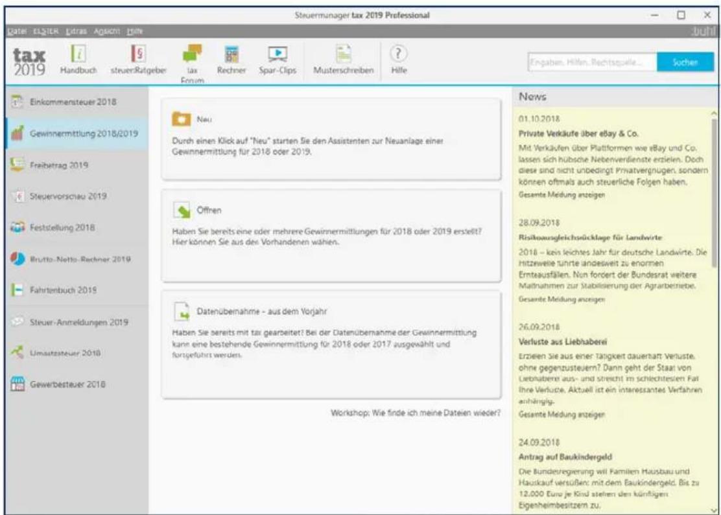Viewport: 721px width, 515px height.
Task: Click the Steuer-Anmeldungen 2019 icon
Action: tap(18, 321)
